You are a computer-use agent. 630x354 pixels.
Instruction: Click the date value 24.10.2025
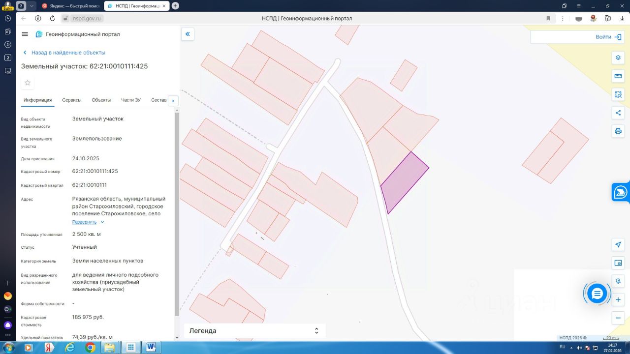click(86, 158)
